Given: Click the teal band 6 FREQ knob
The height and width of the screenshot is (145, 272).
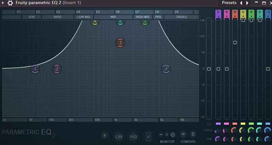Looking at the screenshot, I should [x=259, y=130].
